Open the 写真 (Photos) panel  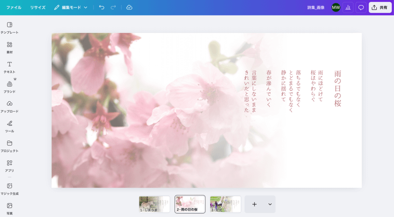9,209
